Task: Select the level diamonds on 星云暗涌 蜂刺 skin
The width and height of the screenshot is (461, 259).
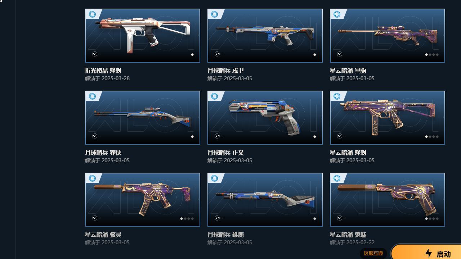Action: coord(432,137)
